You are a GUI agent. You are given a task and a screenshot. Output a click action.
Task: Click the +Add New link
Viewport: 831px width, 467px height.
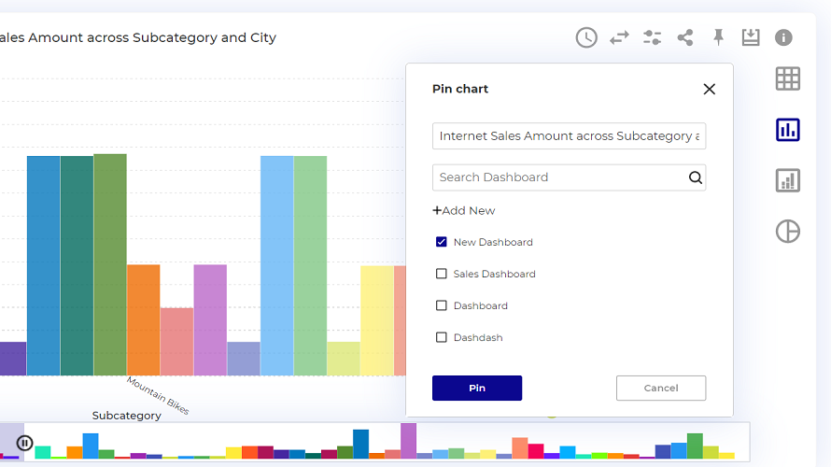(464, 210)
